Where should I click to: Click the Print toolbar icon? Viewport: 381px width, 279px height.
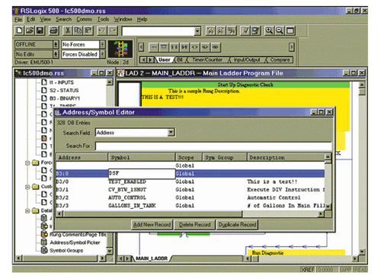(x=53, y=30)
